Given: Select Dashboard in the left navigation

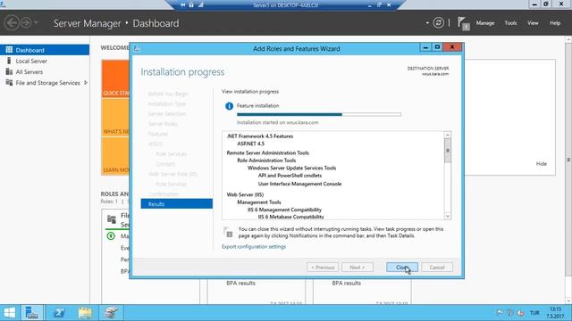Looking at the screenshot, I should click(x=45, y=50).
